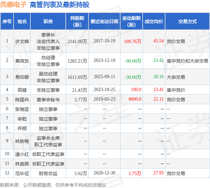Screen dimensions: 210x188
Task: Click the 持股数(股) column header
Action: point(77,22)
